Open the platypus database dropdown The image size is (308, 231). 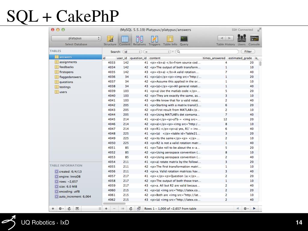(x=76, y=38)
